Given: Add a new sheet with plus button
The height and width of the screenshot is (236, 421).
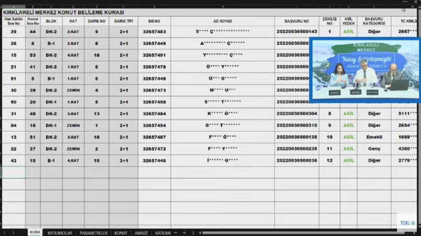Looking at the screenshot, I should (184, 233).
